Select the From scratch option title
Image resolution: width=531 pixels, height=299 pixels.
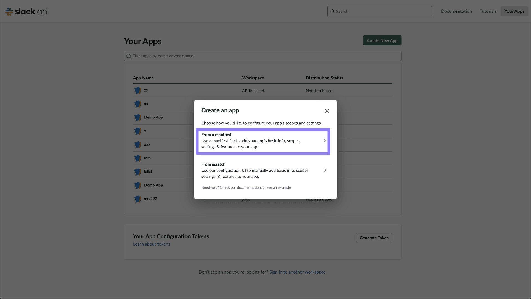coord(213,164)
